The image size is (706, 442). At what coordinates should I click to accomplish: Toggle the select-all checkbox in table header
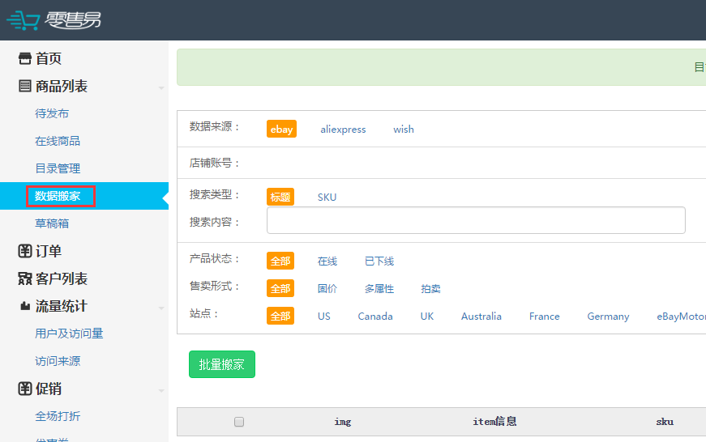239,422
